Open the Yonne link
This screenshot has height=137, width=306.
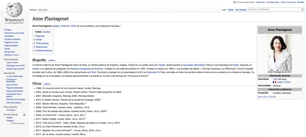click(63, 26)
